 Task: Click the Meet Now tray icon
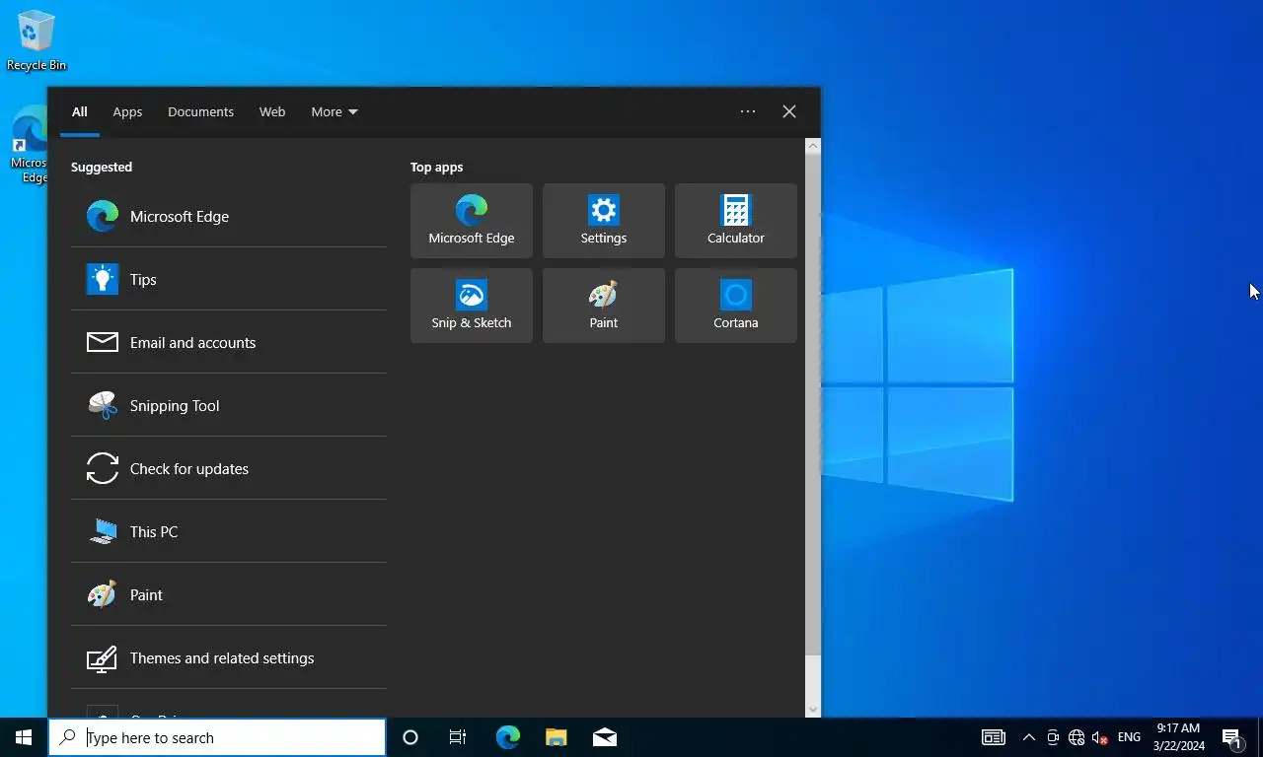point(1053,737)
